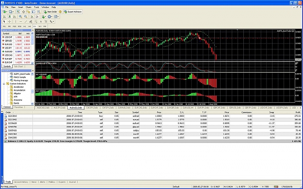Switch to the MN timeframe
The width and height of the screenshot is (303, 189).
pyautogui.click(x=45, y=26)
